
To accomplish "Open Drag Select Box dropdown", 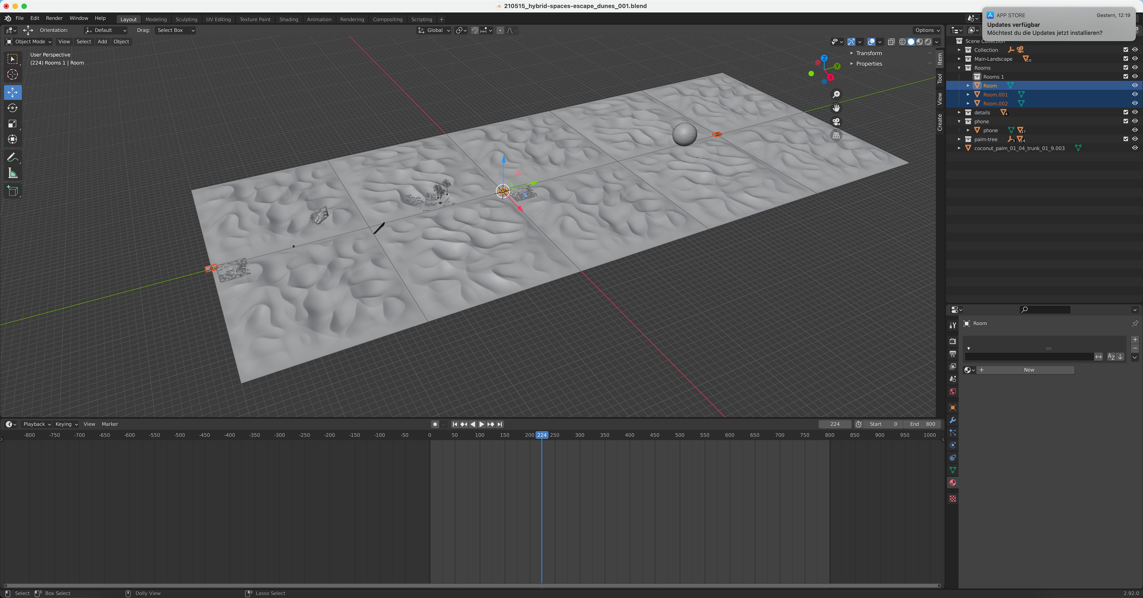I will pos(176,30).
